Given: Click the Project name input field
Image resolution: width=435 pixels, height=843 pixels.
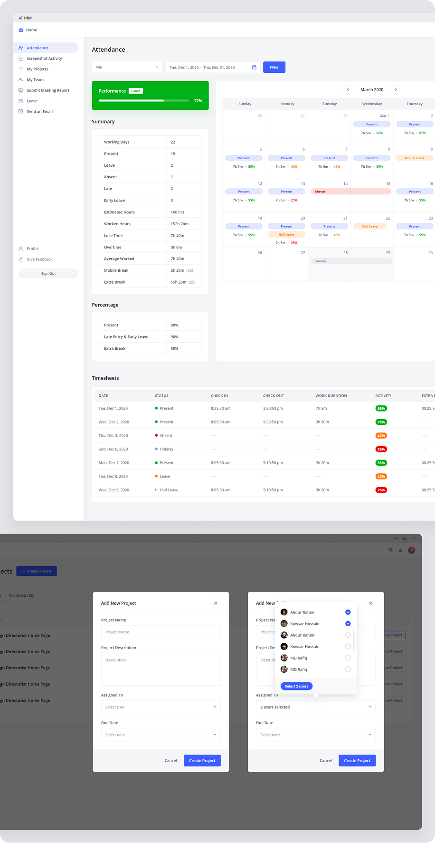Looking at the screenshot, I should coord(161,632).
